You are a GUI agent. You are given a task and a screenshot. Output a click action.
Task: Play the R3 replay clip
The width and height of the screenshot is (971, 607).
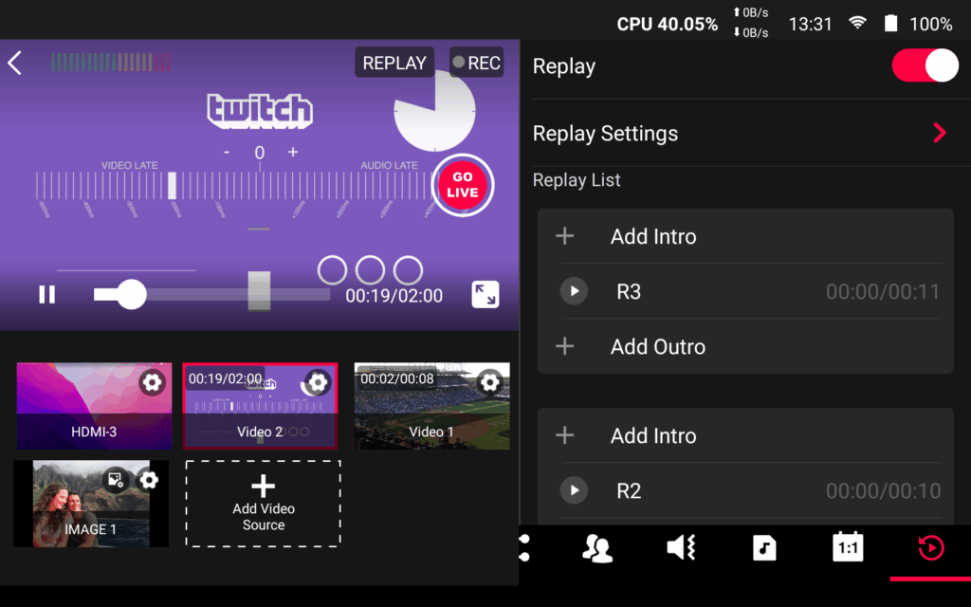click(x=574, y=291)
